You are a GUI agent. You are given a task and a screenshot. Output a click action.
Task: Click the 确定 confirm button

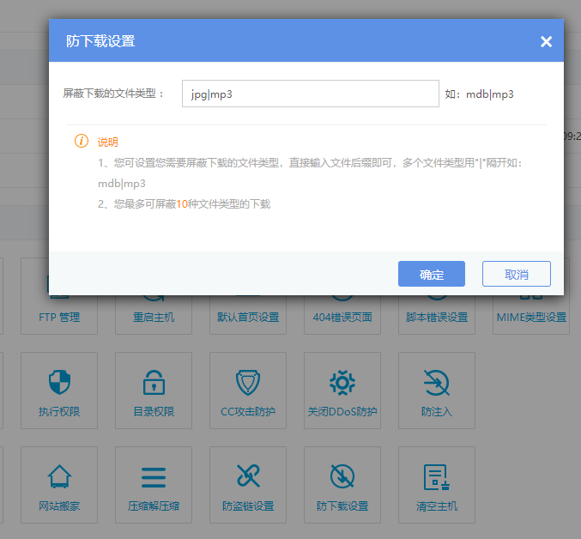(x=431, y=274)
